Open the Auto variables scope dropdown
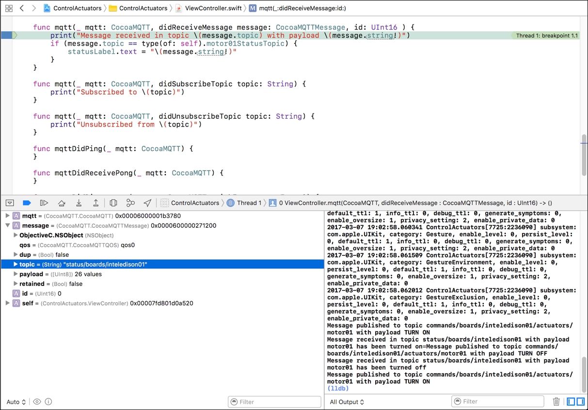588x410 pixels. tap(16, 402)
